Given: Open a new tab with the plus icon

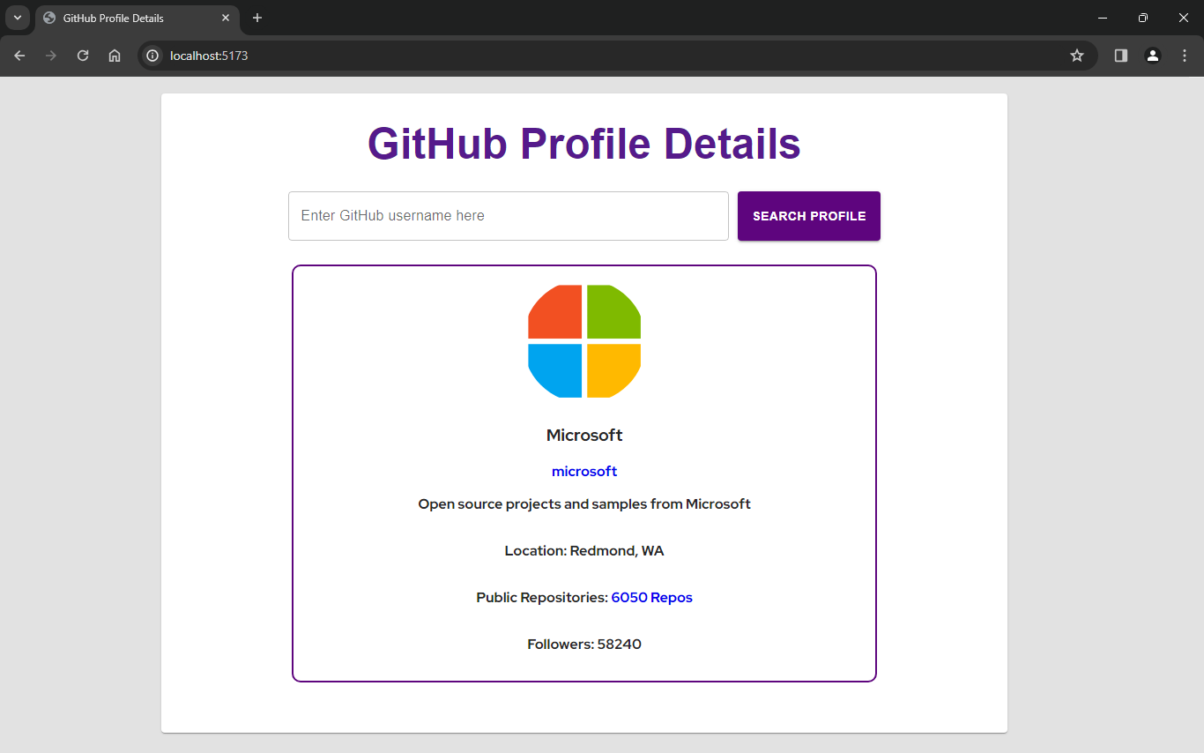Looking at the screenshot, I should click(257, 18).
